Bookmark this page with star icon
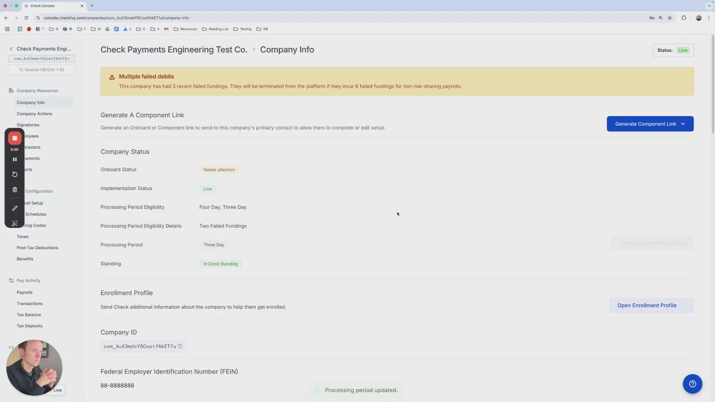The width and height of the screenshot is (715, 402). coord(670,18)
